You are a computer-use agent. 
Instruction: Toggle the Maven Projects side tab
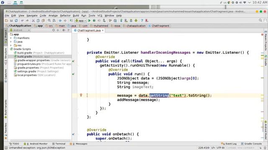coord(266,41)
